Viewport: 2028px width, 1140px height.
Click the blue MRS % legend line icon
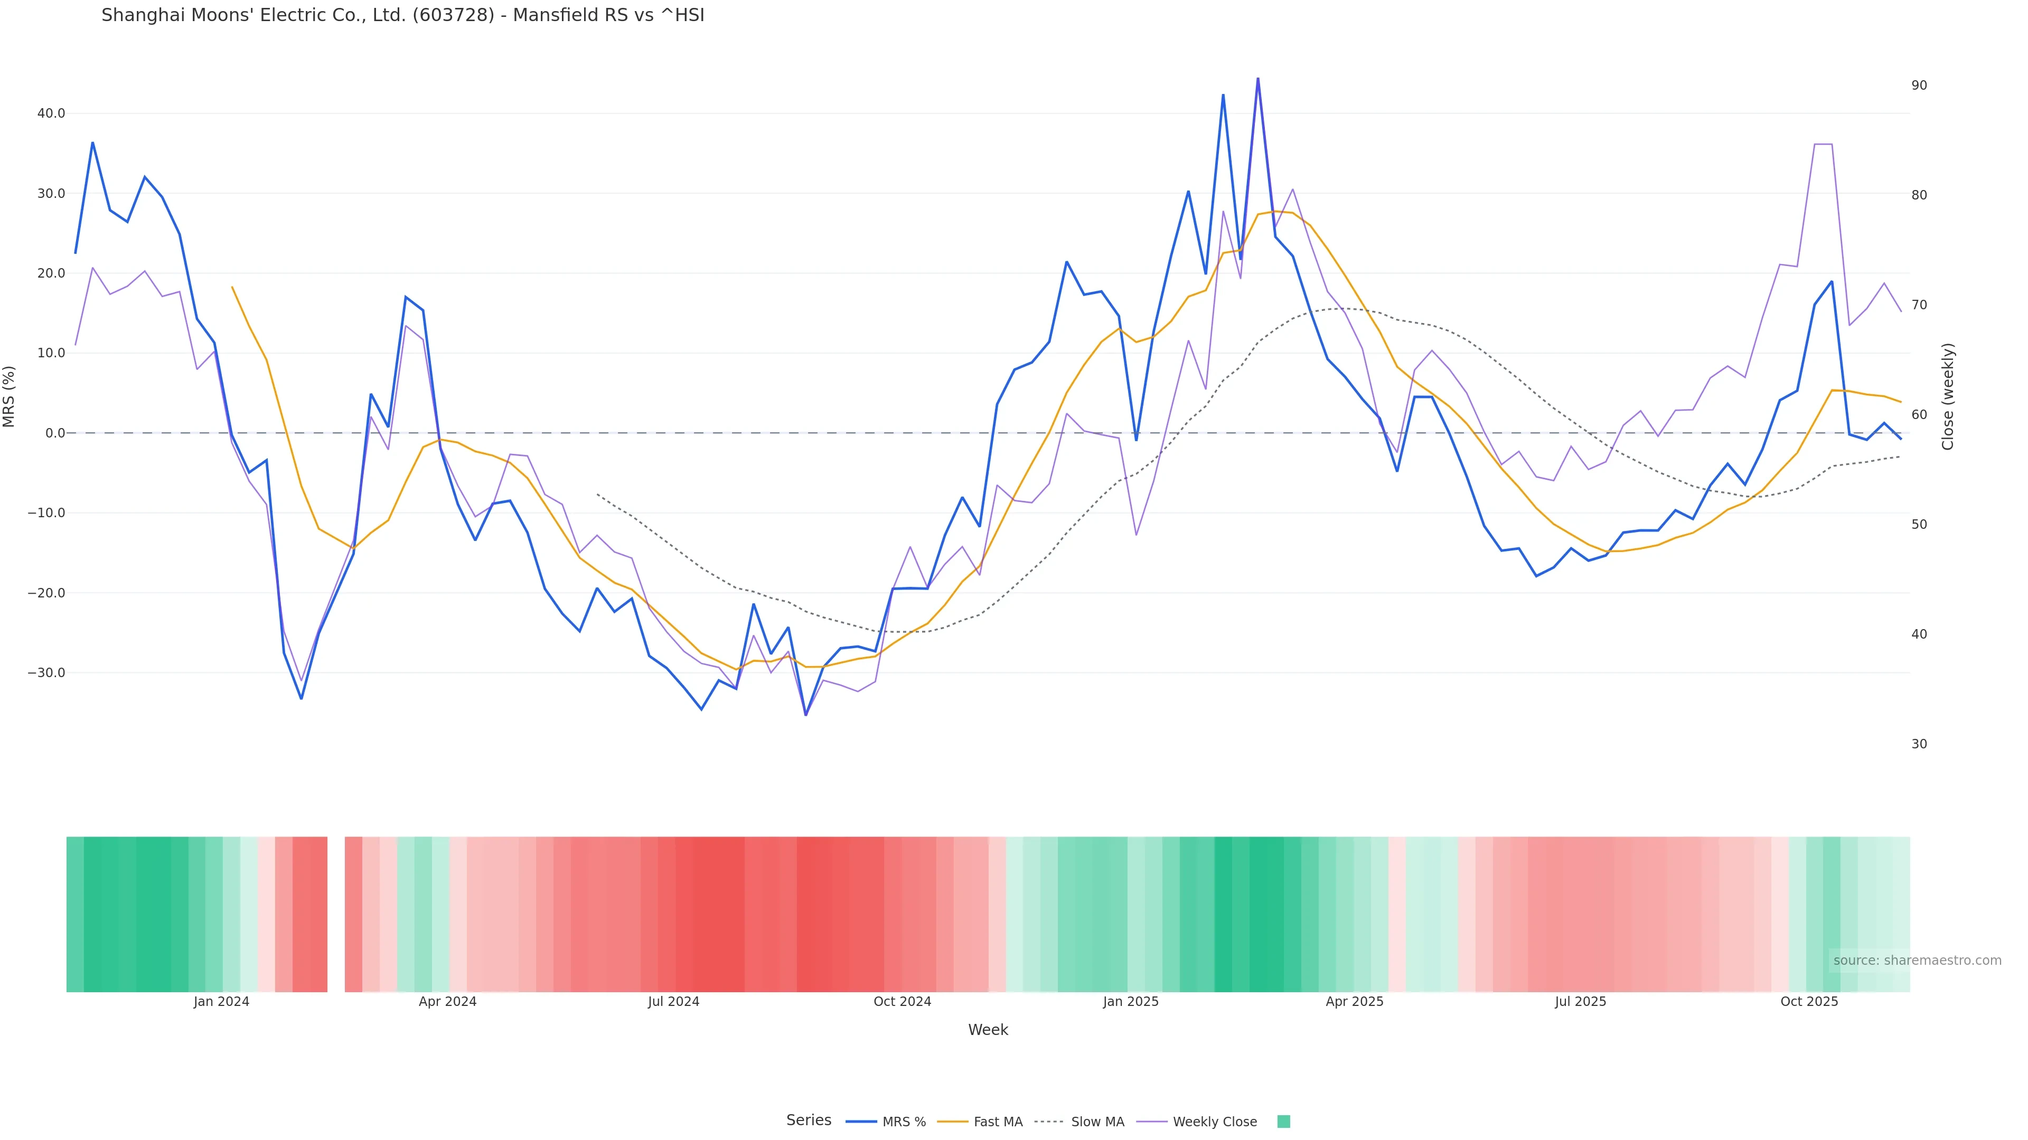pos(861,1122)
